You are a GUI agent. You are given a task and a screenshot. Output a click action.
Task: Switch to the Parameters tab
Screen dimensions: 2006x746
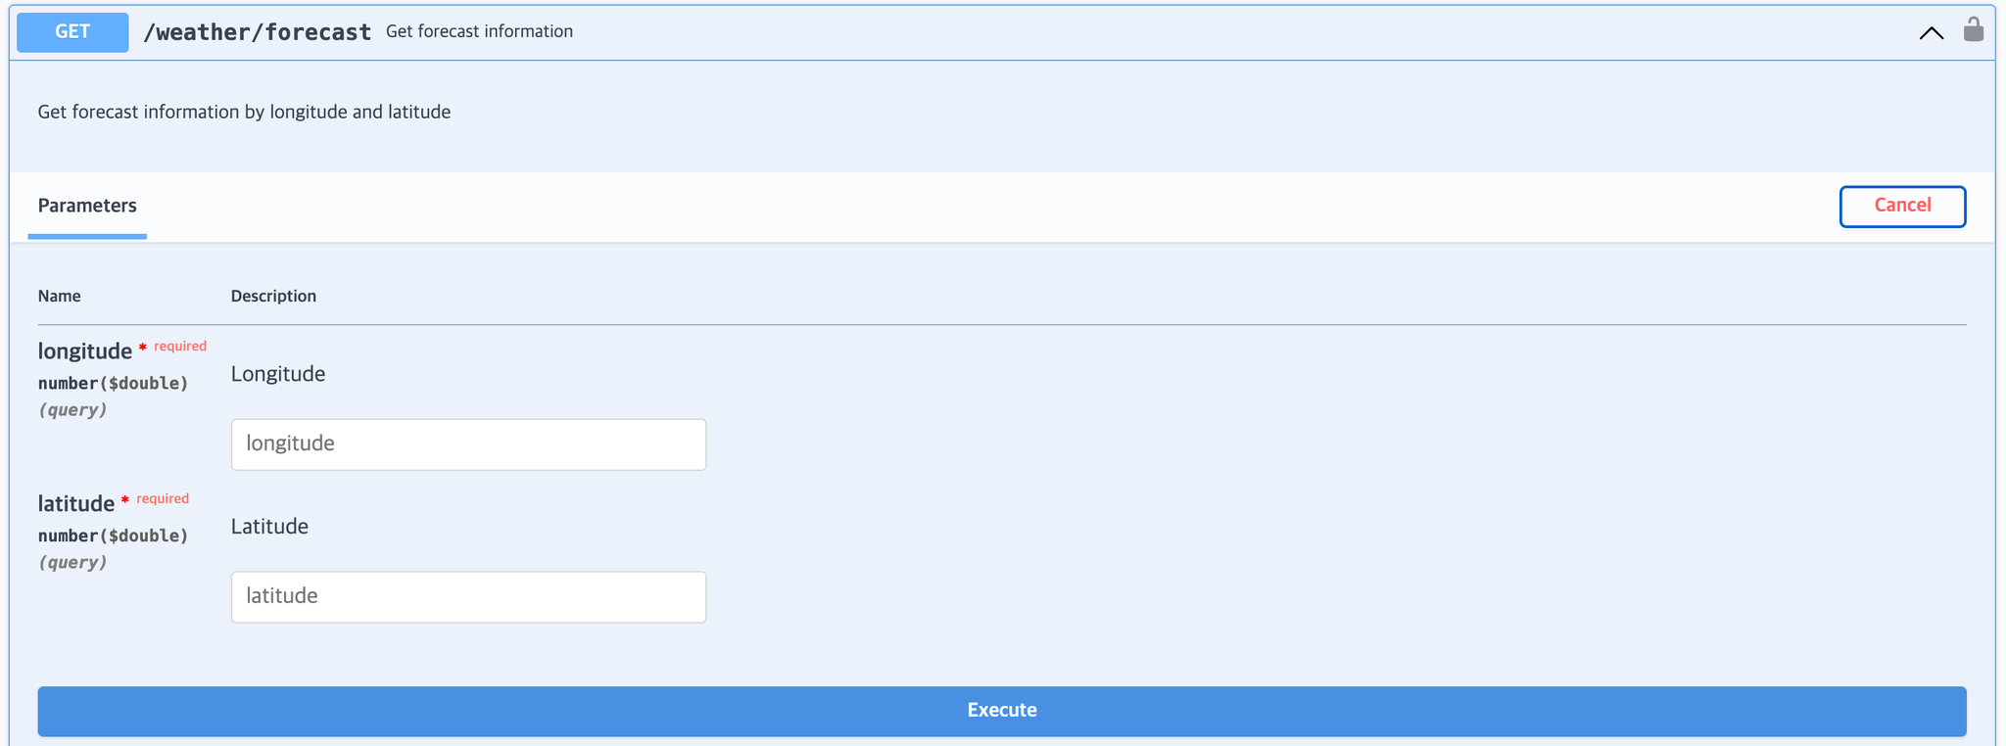(87, 206)
